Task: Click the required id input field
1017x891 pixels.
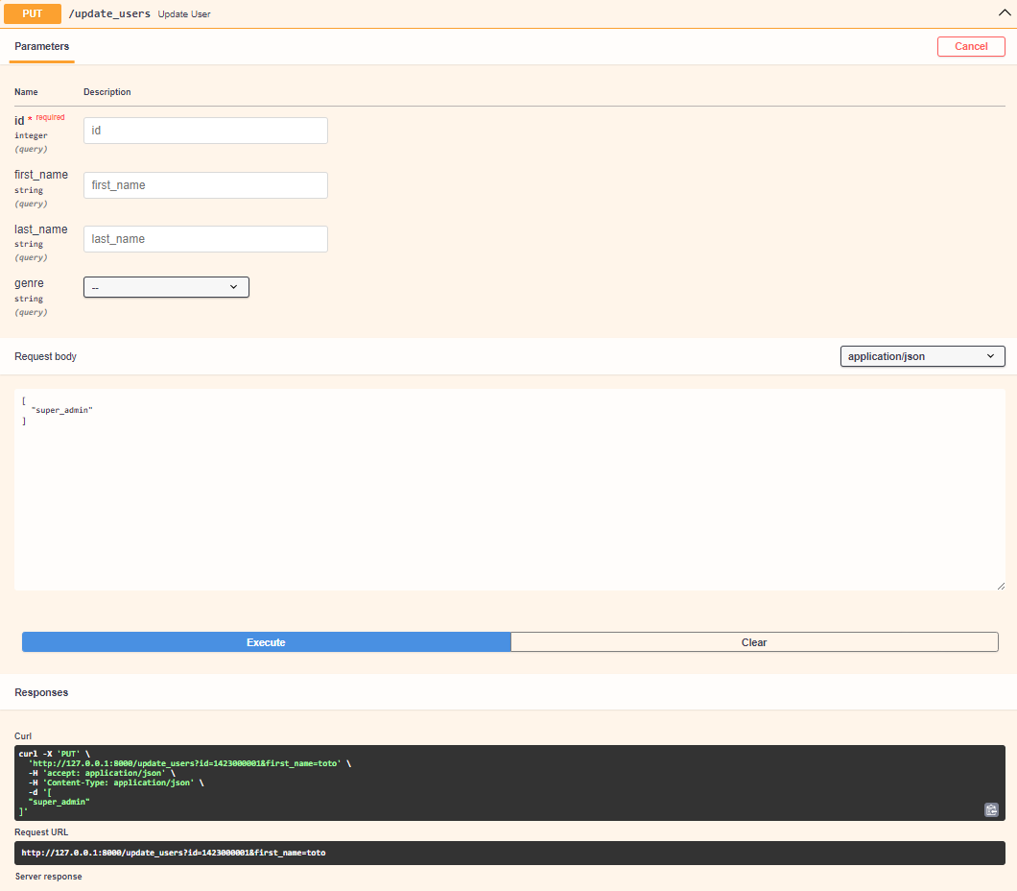Action: coord(204,130)
